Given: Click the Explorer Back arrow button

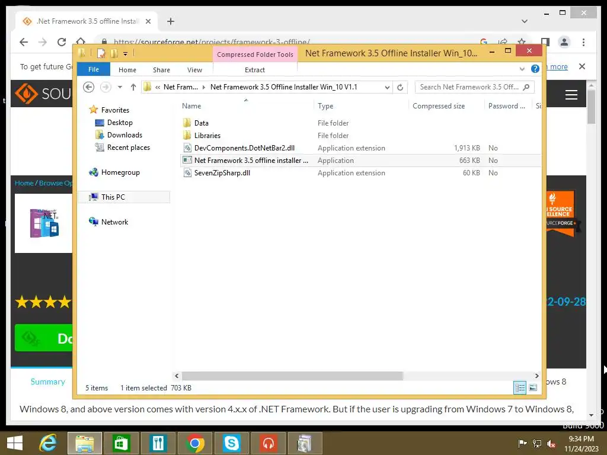Looking at the screenshot, I should [x=89, y=87].
